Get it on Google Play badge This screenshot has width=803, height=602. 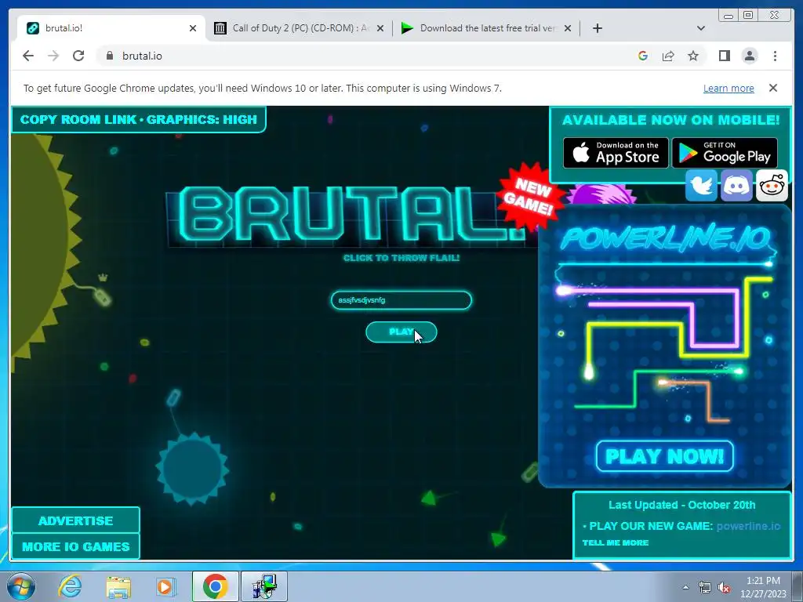click(725, 153)
